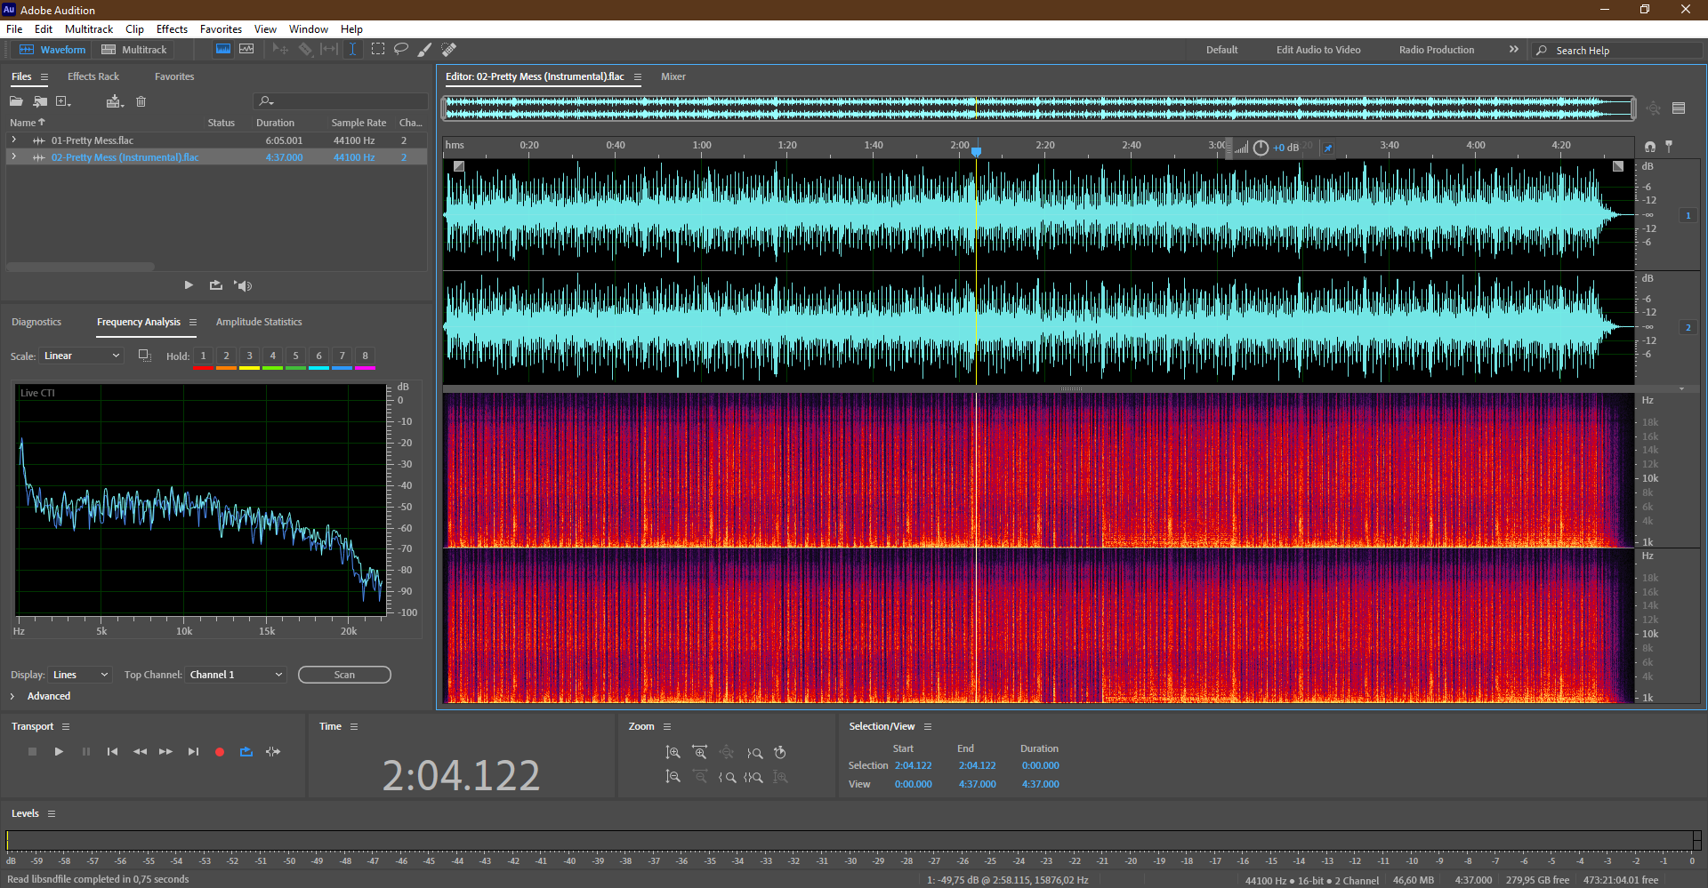
Task: Click the Rewind button in Transport
Action: click(x=140, y=752)
